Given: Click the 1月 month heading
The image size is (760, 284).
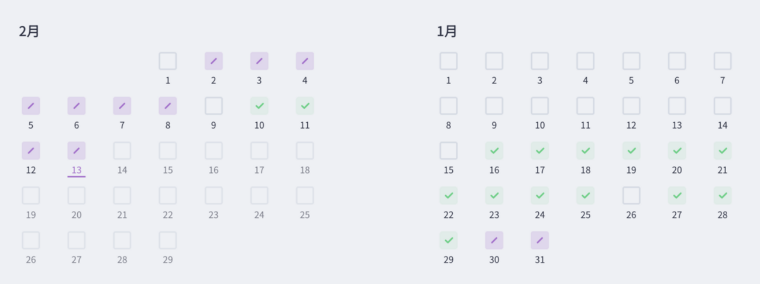Looking at the screenshot, I should point(447,32).
